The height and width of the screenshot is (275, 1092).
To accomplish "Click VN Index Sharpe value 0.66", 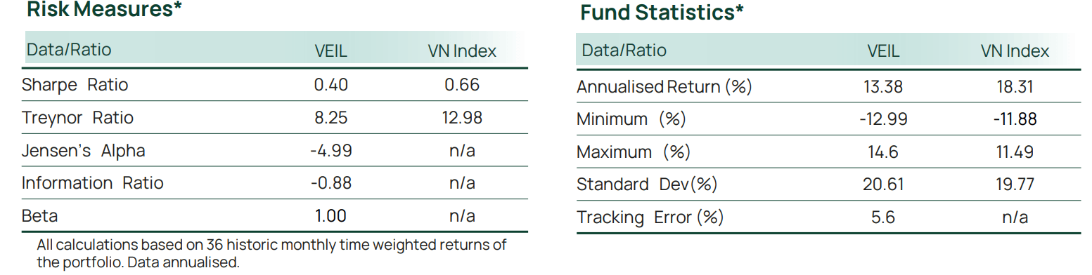I will click(x=462, y=85).
